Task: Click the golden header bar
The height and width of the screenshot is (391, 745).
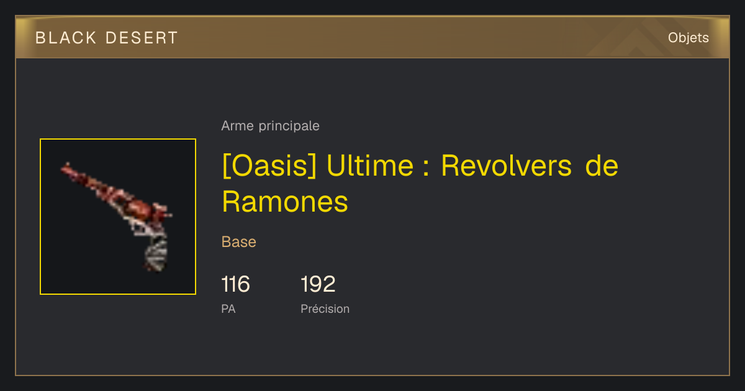Action: point(372,37)
